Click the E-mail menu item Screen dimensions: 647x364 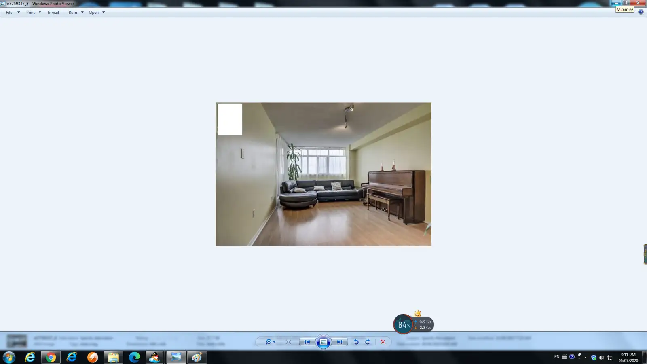pos(53,13)
